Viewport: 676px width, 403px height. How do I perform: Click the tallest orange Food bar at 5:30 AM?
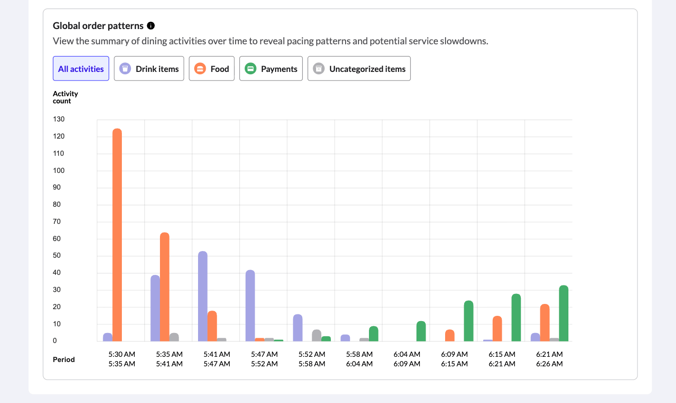[x=117, y=234]
